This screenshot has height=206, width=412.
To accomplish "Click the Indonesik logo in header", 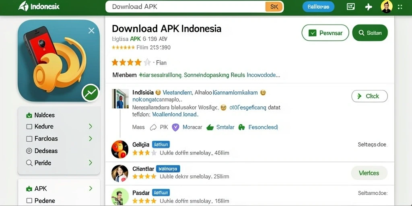I will (x=39, y=6).
